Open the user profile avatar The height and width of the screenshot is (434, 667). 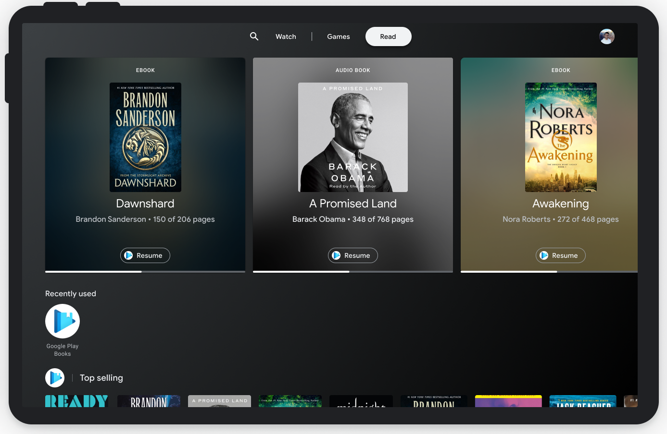[607, 36]
